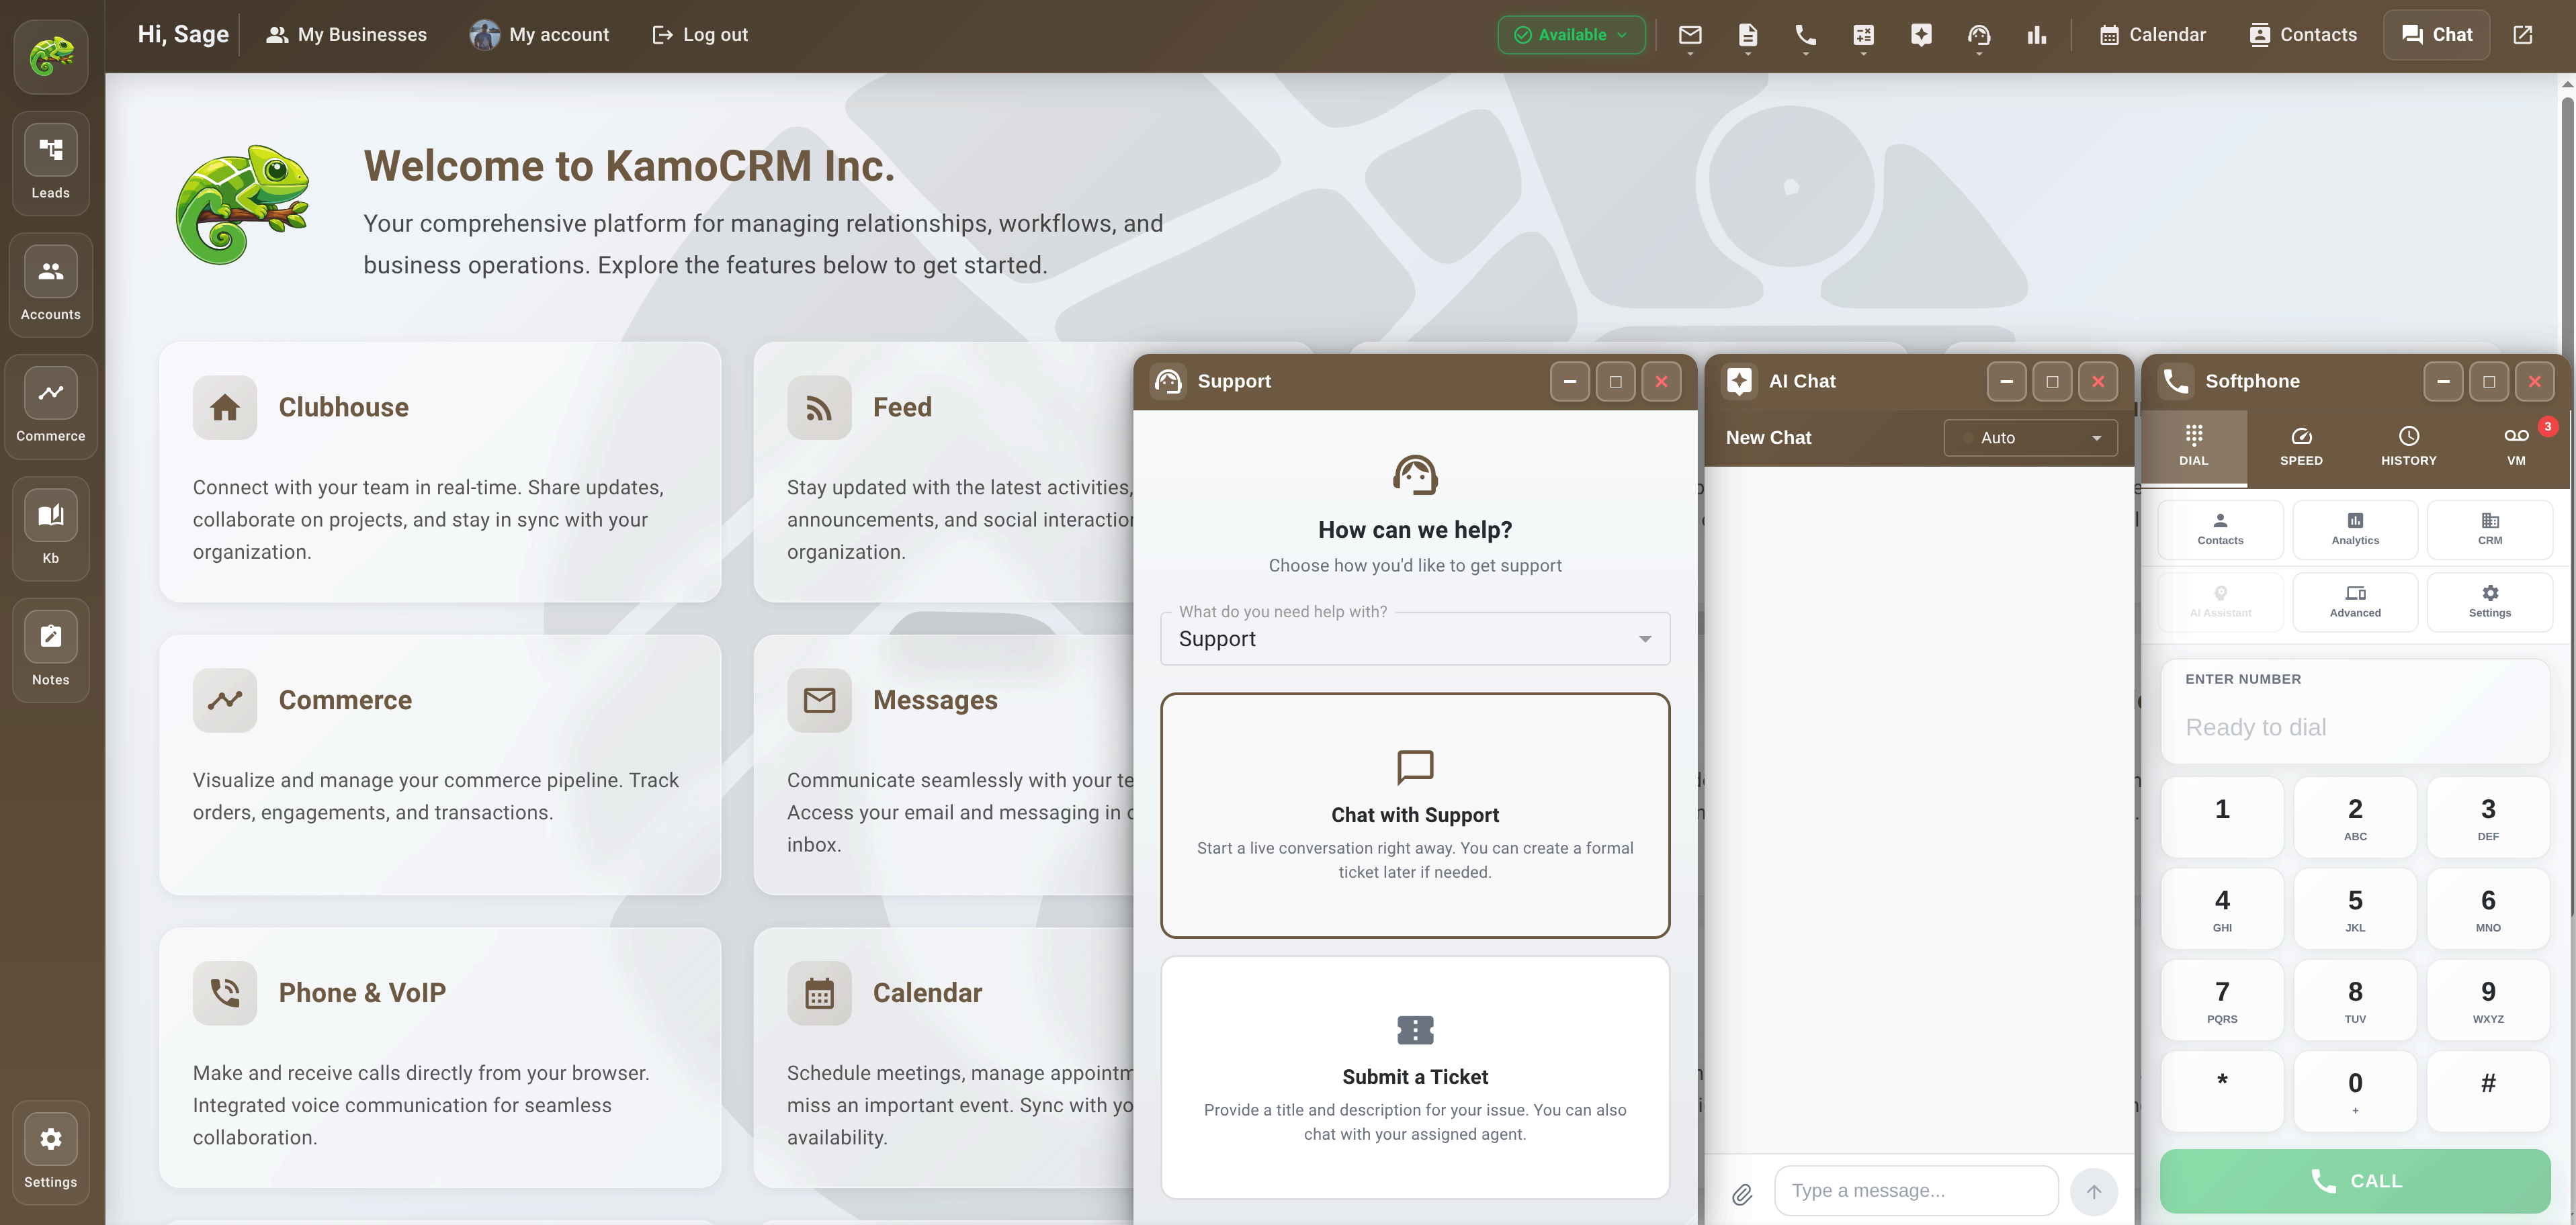The height and width of the screenshot is (1225, 2576).
Task: Open Settings shortcut in Softphone
Action: point(2490,602)
